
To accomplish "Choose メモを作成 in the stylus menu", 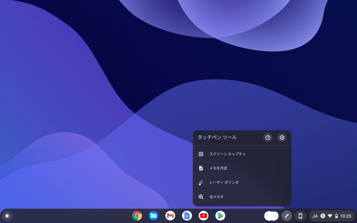I will [x=242, y=168].
